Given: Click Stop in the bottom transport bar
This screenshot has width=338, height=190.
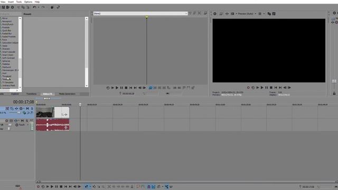Looking at the screenshot, I should click(x=61, y=187).
